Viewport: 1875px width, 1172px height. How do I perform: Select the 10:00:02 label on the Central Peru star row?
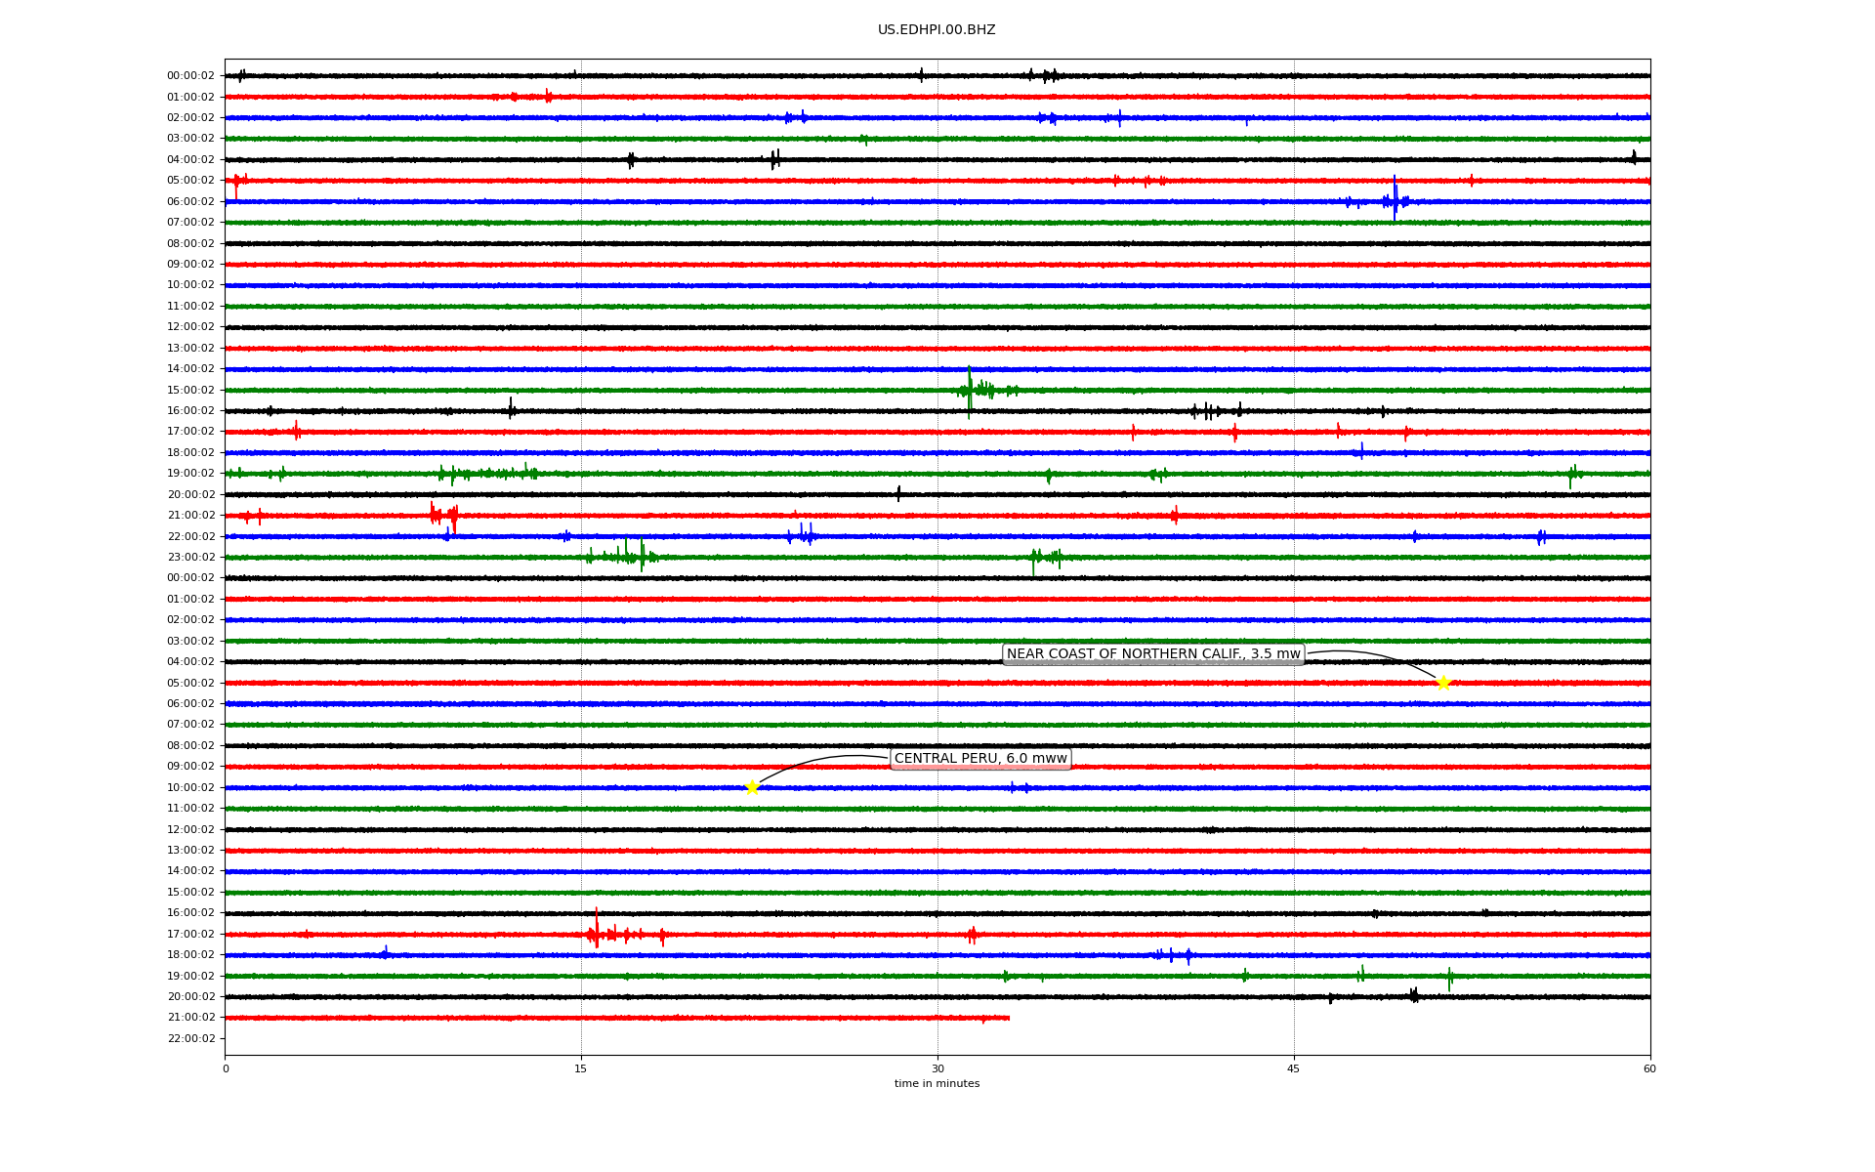point(191,787)
